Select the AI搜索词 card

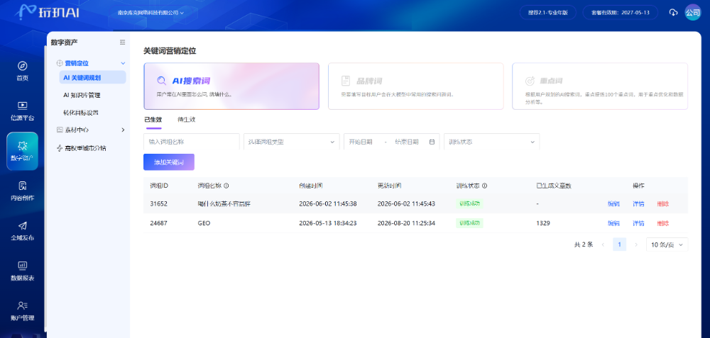(x=231, y=86)
